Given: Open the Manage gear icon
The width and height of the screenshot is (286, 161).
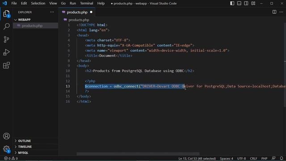Looking at the screenshot, I should (6, 149).
